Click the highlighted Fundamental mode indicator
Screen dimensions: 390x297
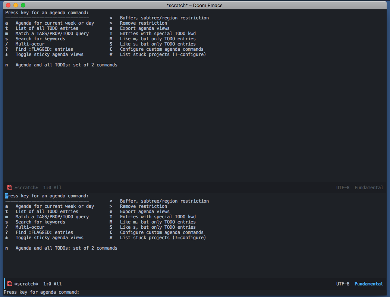[x=368, y=284]
